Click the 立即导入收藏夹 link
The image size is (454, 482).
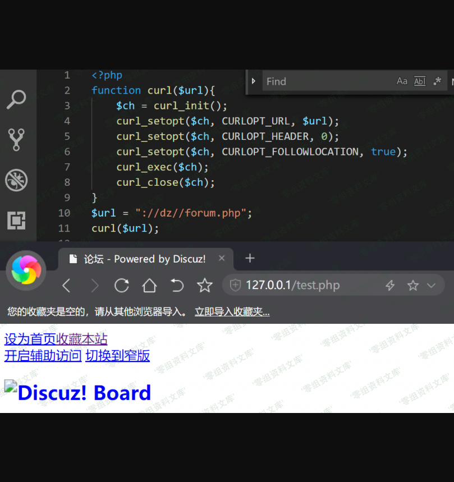[232, 311]
